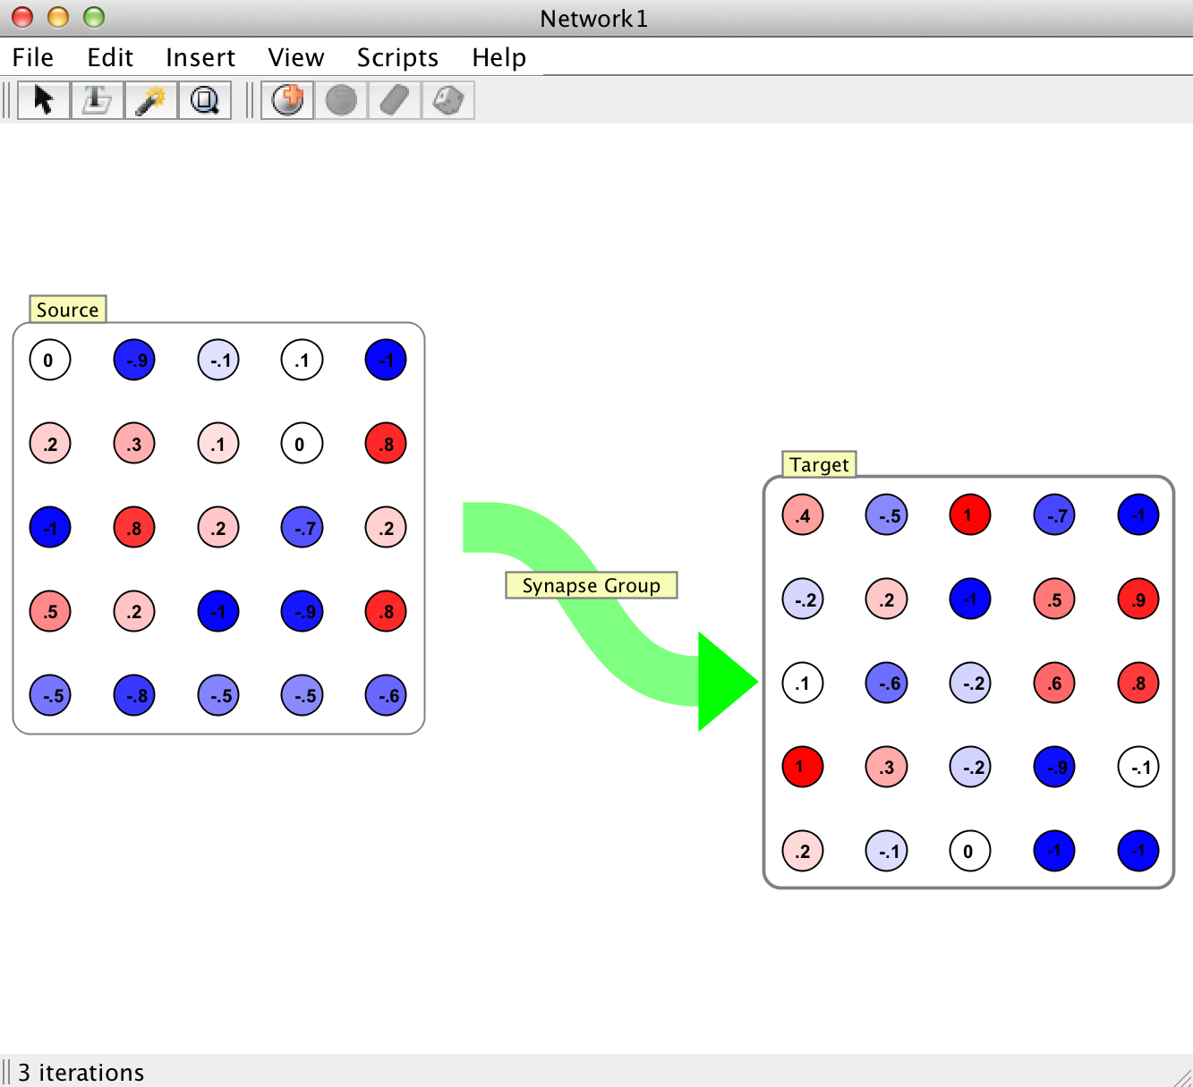1193x1087 pixels.
Task: Click the eraser clear icon
Action: tap(395, 100)
